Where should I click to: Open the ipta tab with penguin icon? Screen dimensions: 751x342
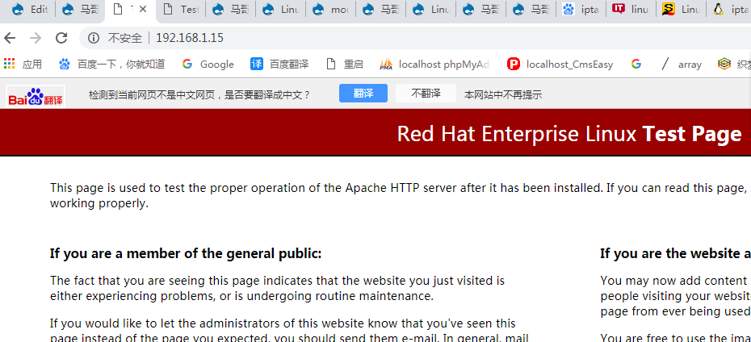coord(729,9)
